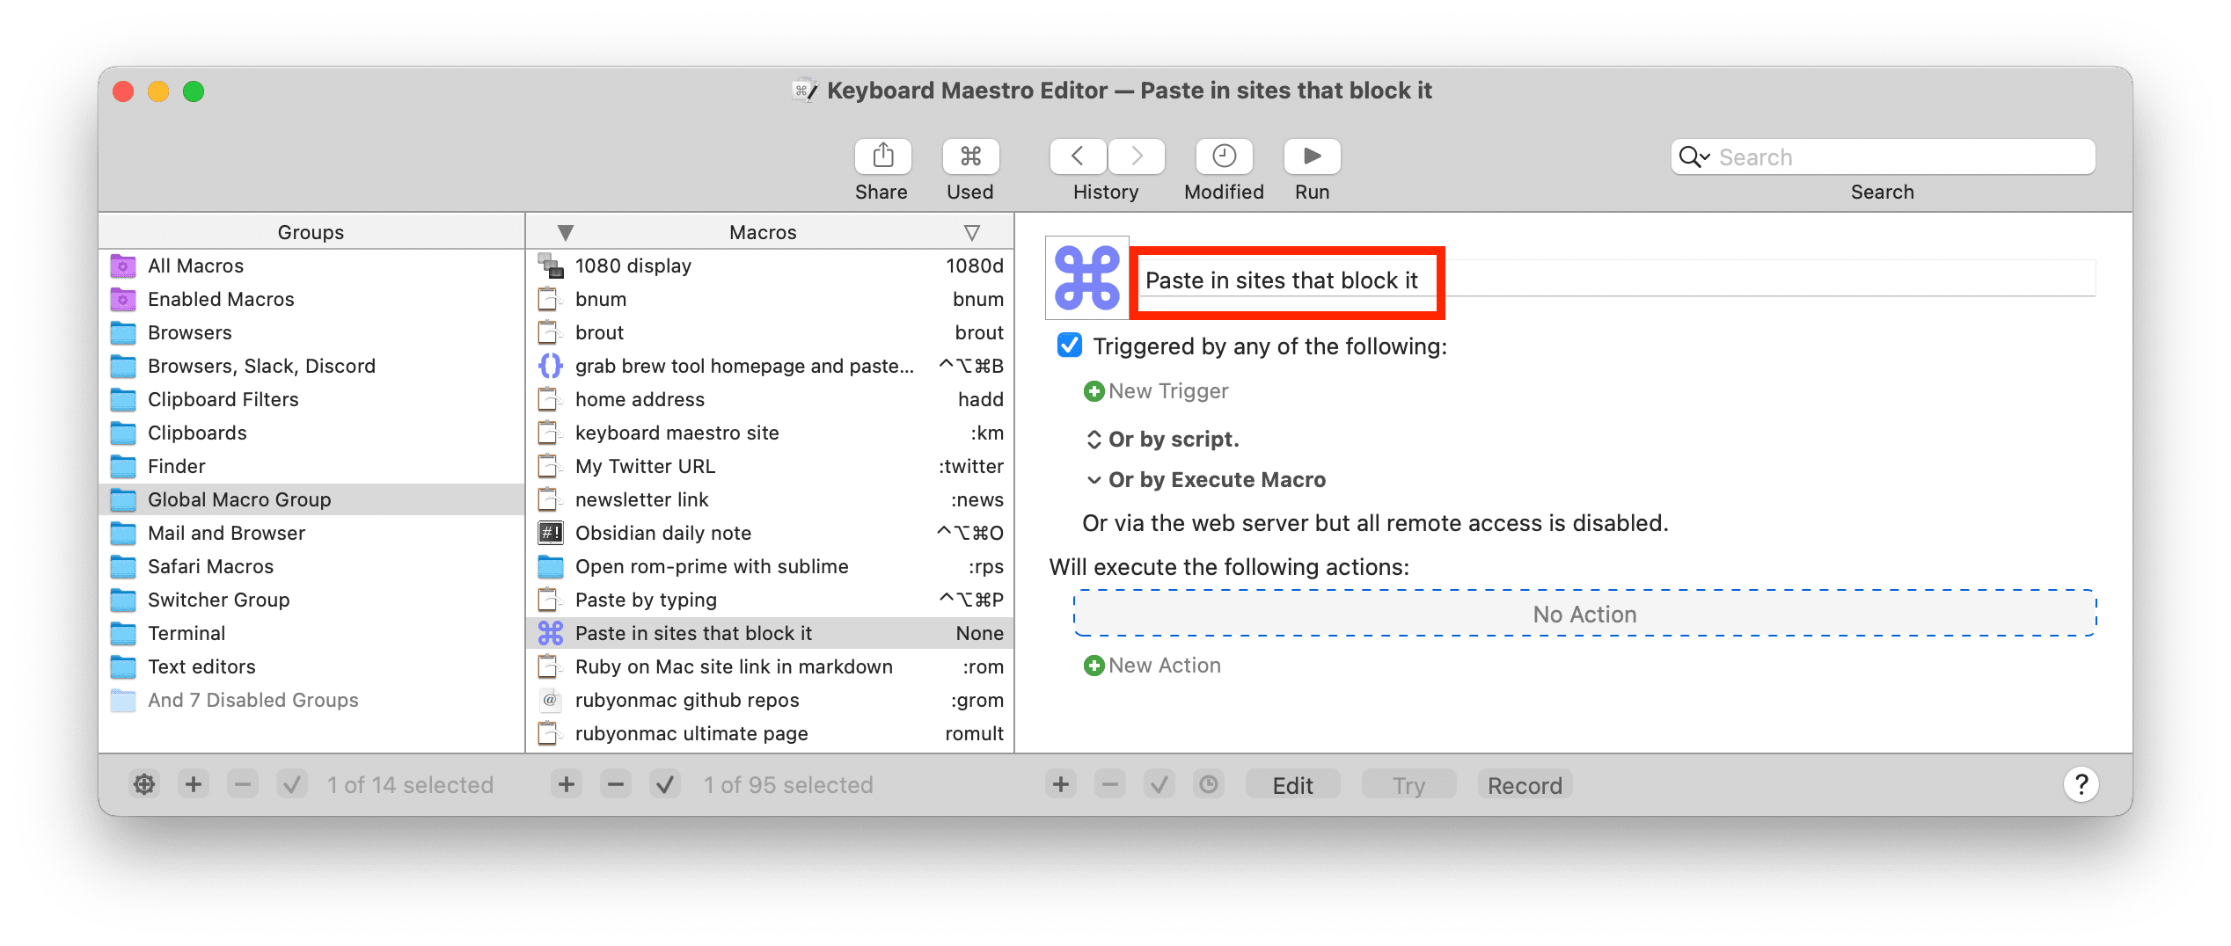This screenshot has height=946, width=2231.
Task: Select the 'Paste by typing' macro
Action: click(770, 600)
